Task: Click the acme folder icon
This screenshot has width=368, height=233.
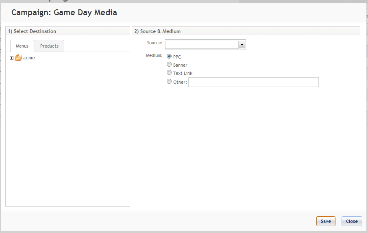Action: click(x=19, y=58)
